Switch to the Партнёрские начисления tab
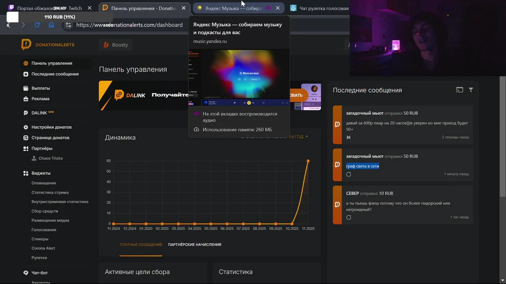This screenshot has width=506, height=284. (194, 245)
